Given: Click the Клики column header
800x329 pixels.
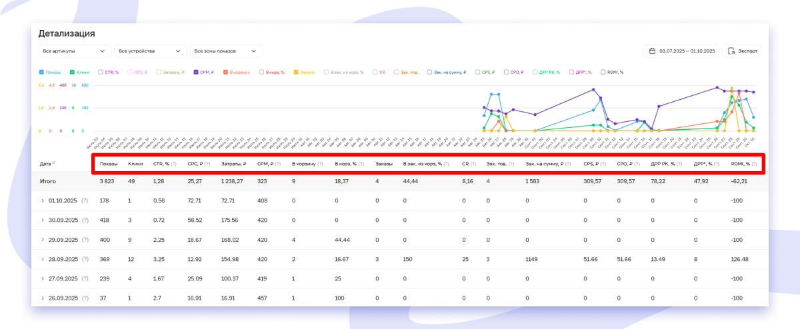Looking at the screenshot, I should pos(135,163).
